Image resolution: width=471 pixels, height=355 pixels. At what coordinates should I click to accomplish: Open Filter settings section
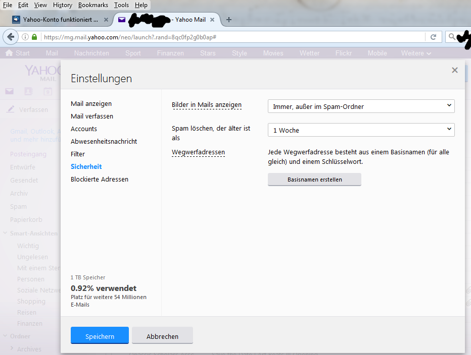tap(78, 154)
